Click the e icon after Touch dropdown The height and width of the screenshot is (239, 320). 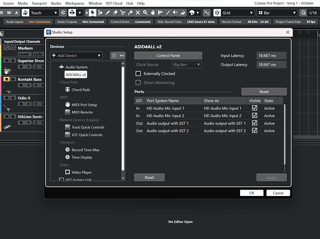coord(63,12)
